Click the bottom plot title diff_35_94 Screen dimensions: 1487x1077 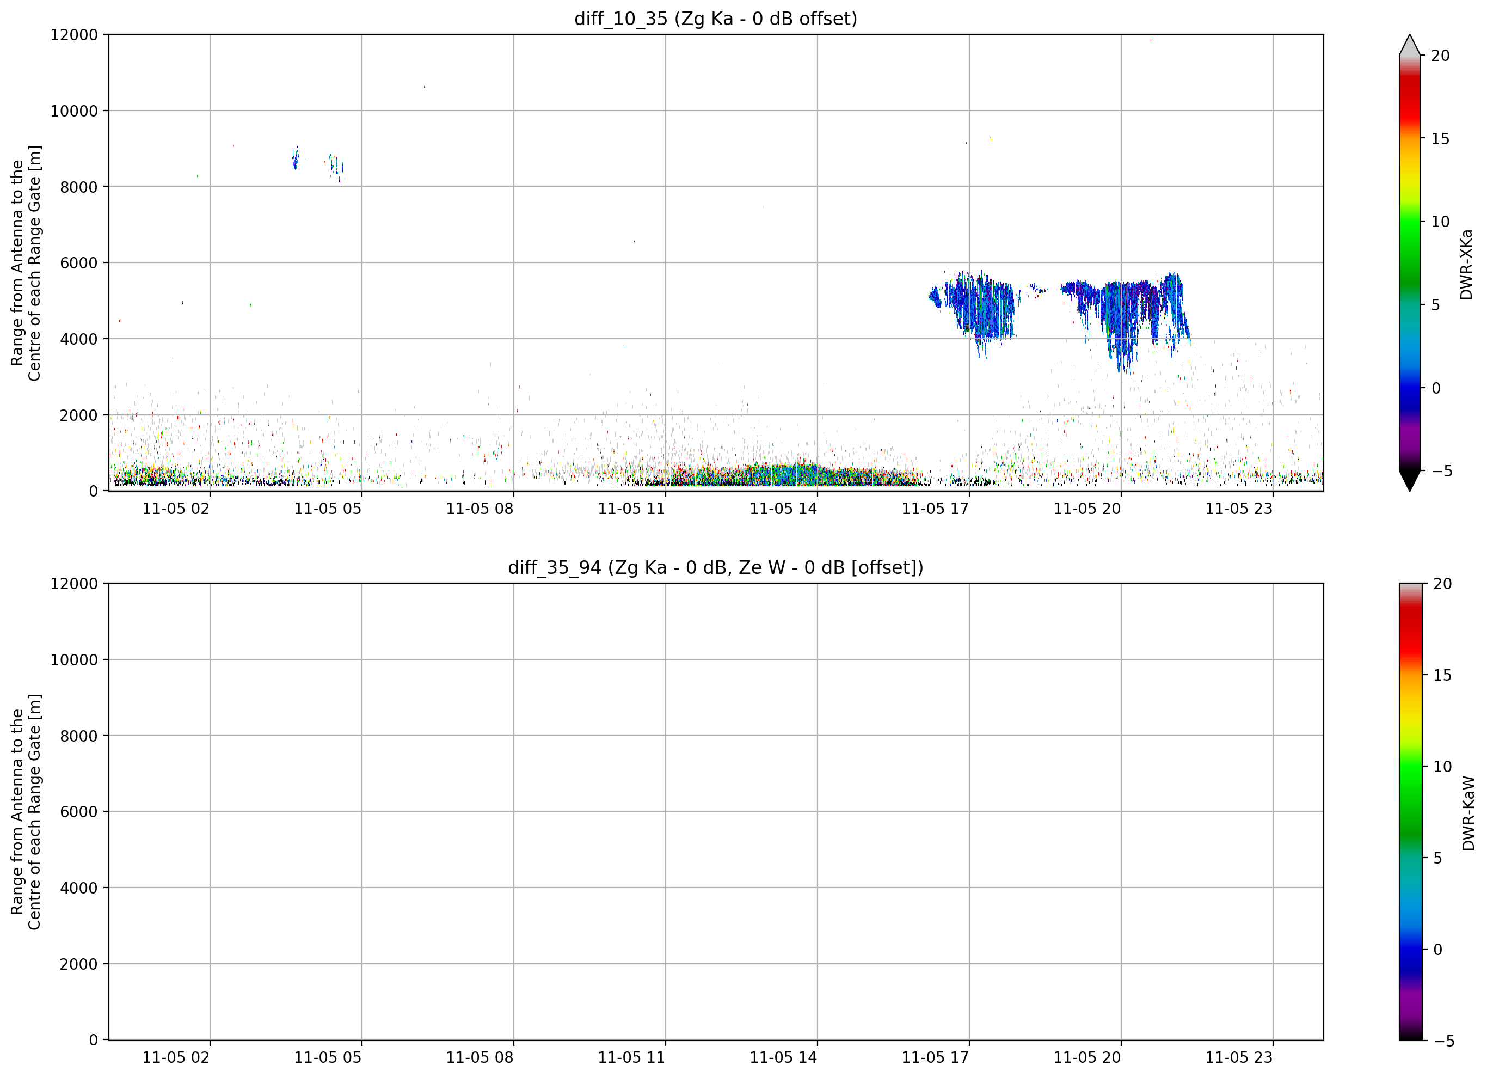[715, 567]
